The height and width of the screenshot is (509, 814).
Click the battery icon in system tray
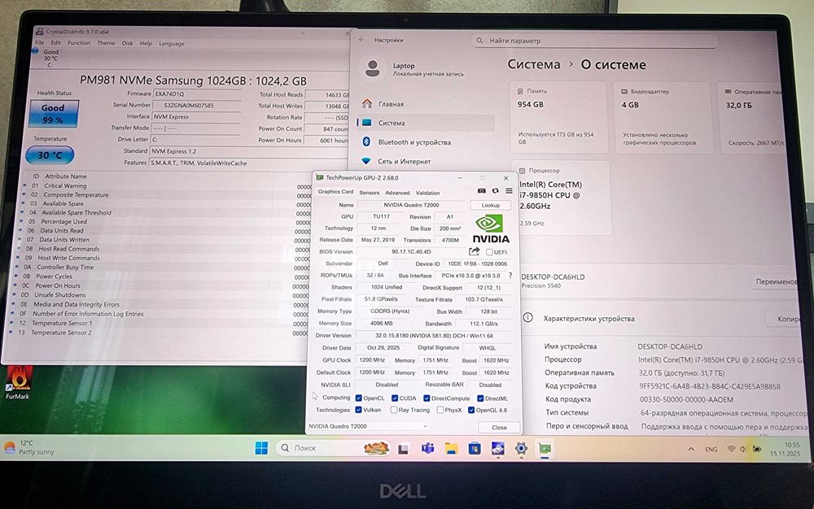pyautogui.click(x=757, y=449)
